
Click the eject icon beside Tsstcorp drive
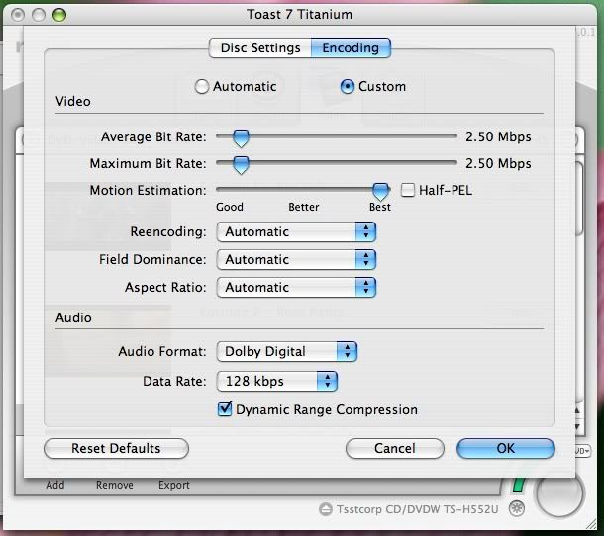[326, 509]
